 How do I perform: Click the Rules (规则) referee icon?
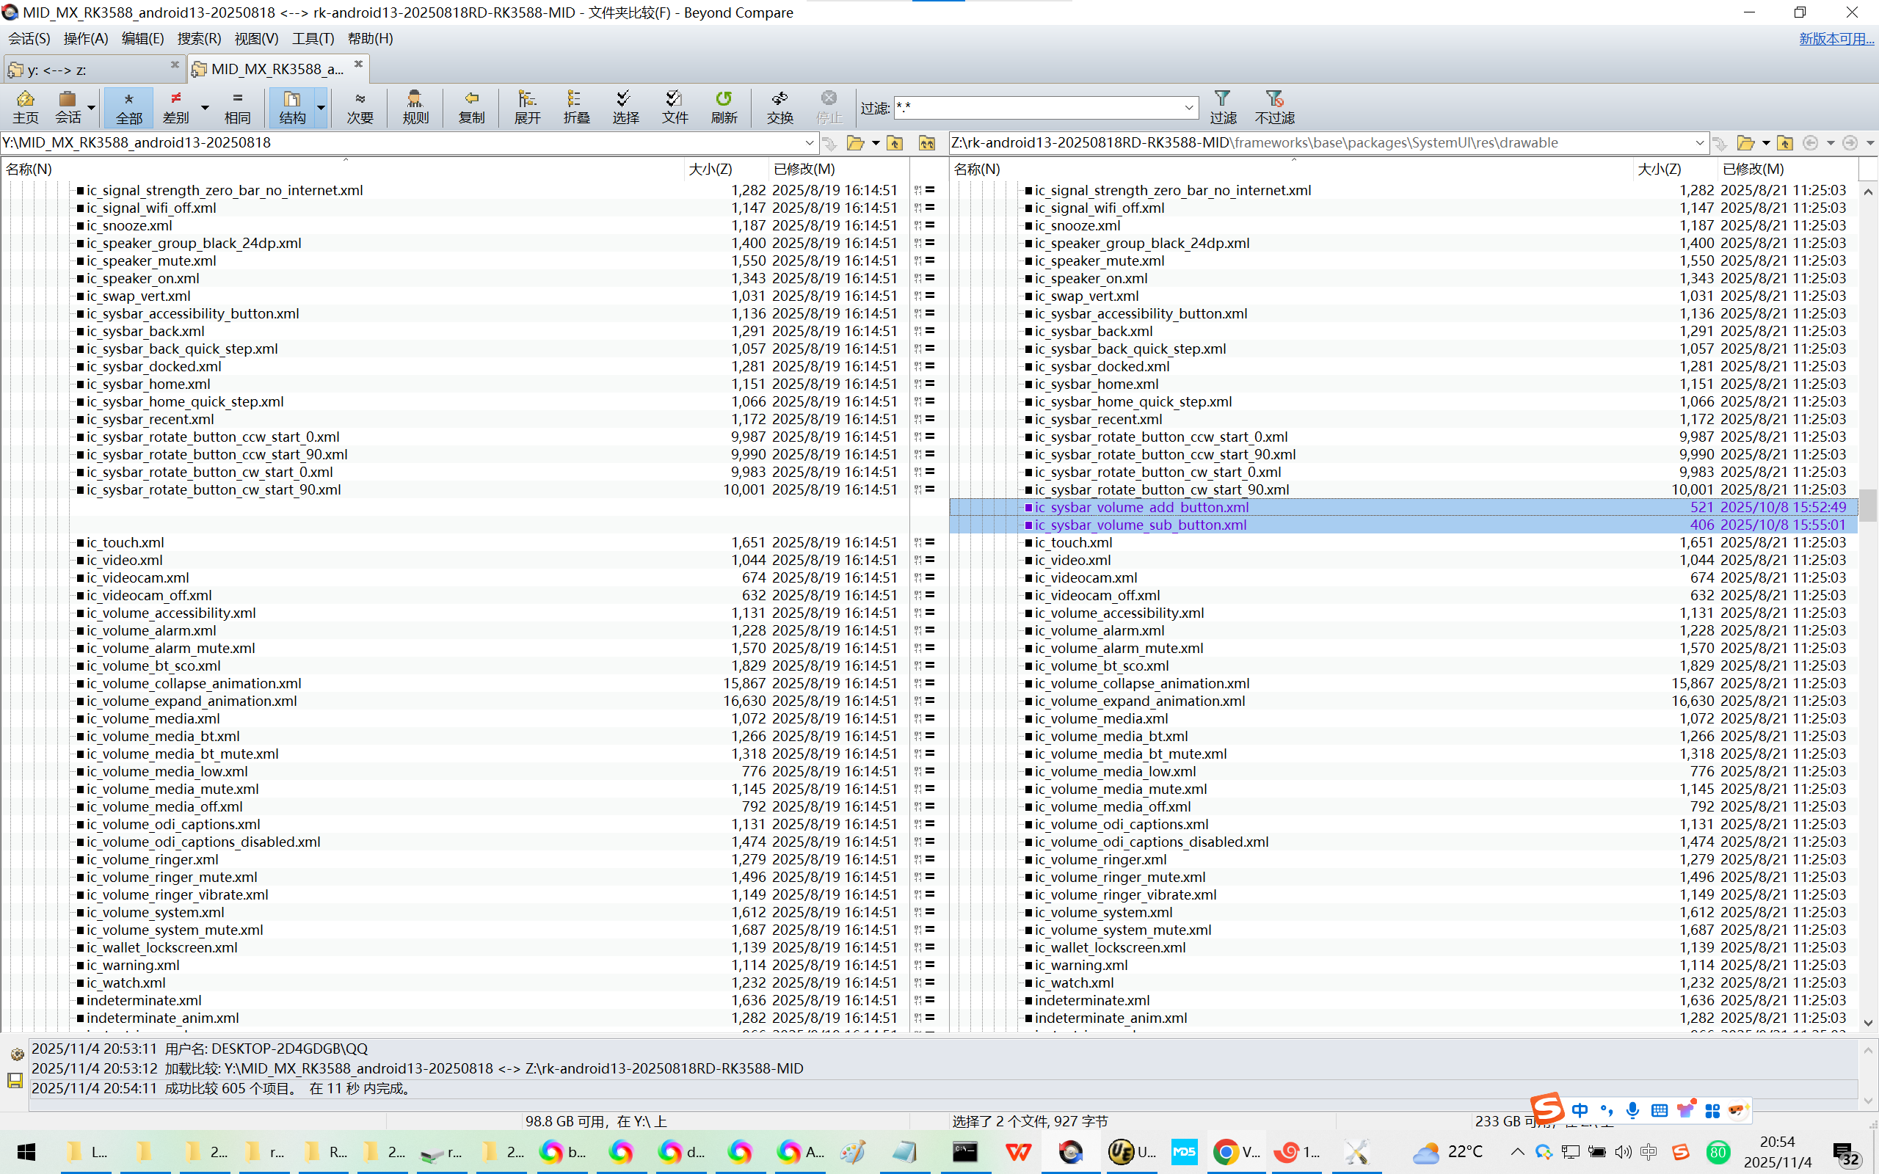[415, 106]
